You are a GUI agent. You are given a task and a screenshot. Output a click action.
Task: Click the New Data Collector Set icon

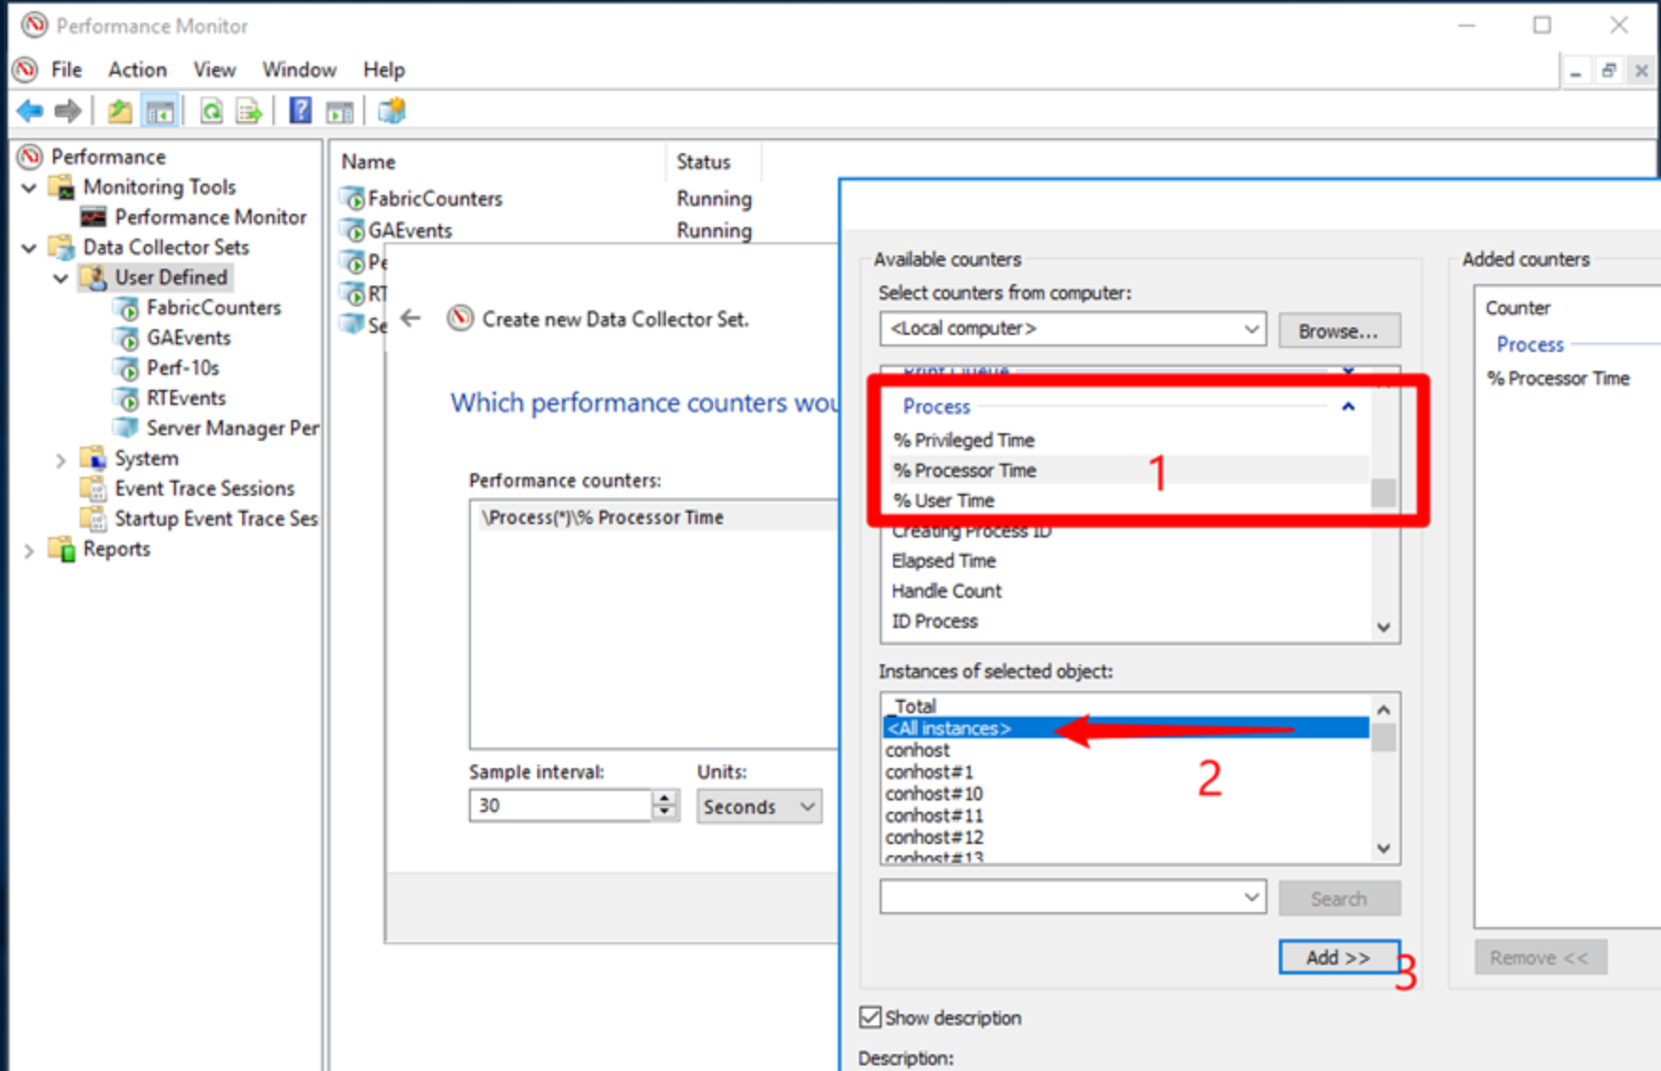click(392, 112)
